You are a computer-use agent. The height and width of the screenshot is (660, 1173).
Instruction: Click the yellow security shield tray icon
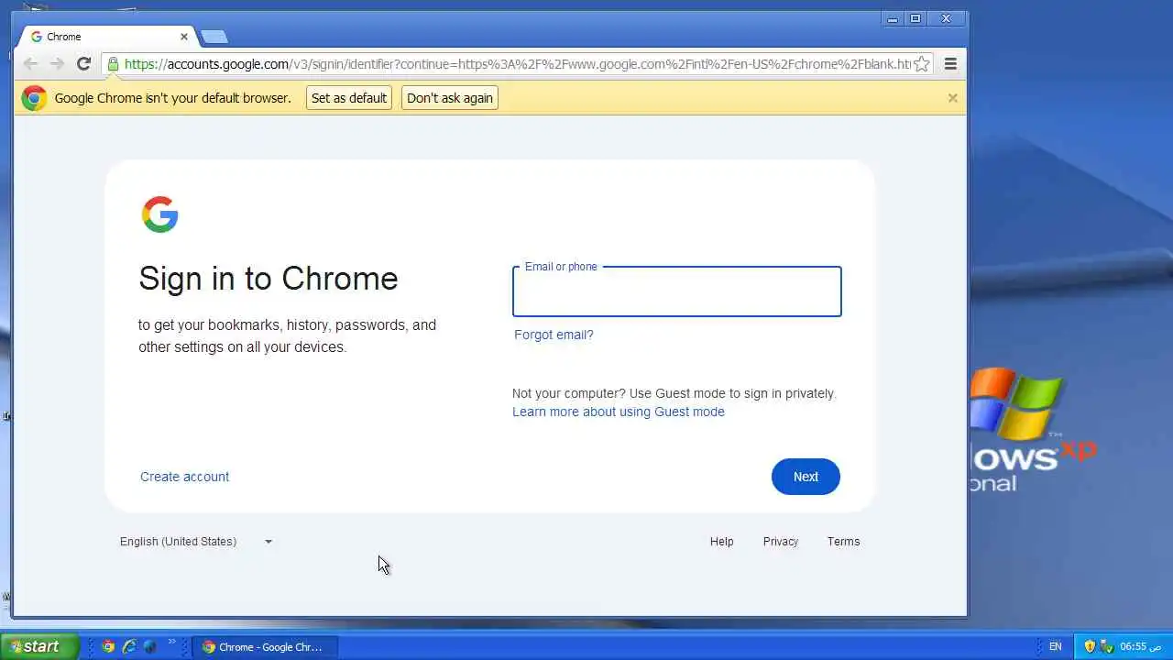pyautogui.click(x=1090, y=646)
